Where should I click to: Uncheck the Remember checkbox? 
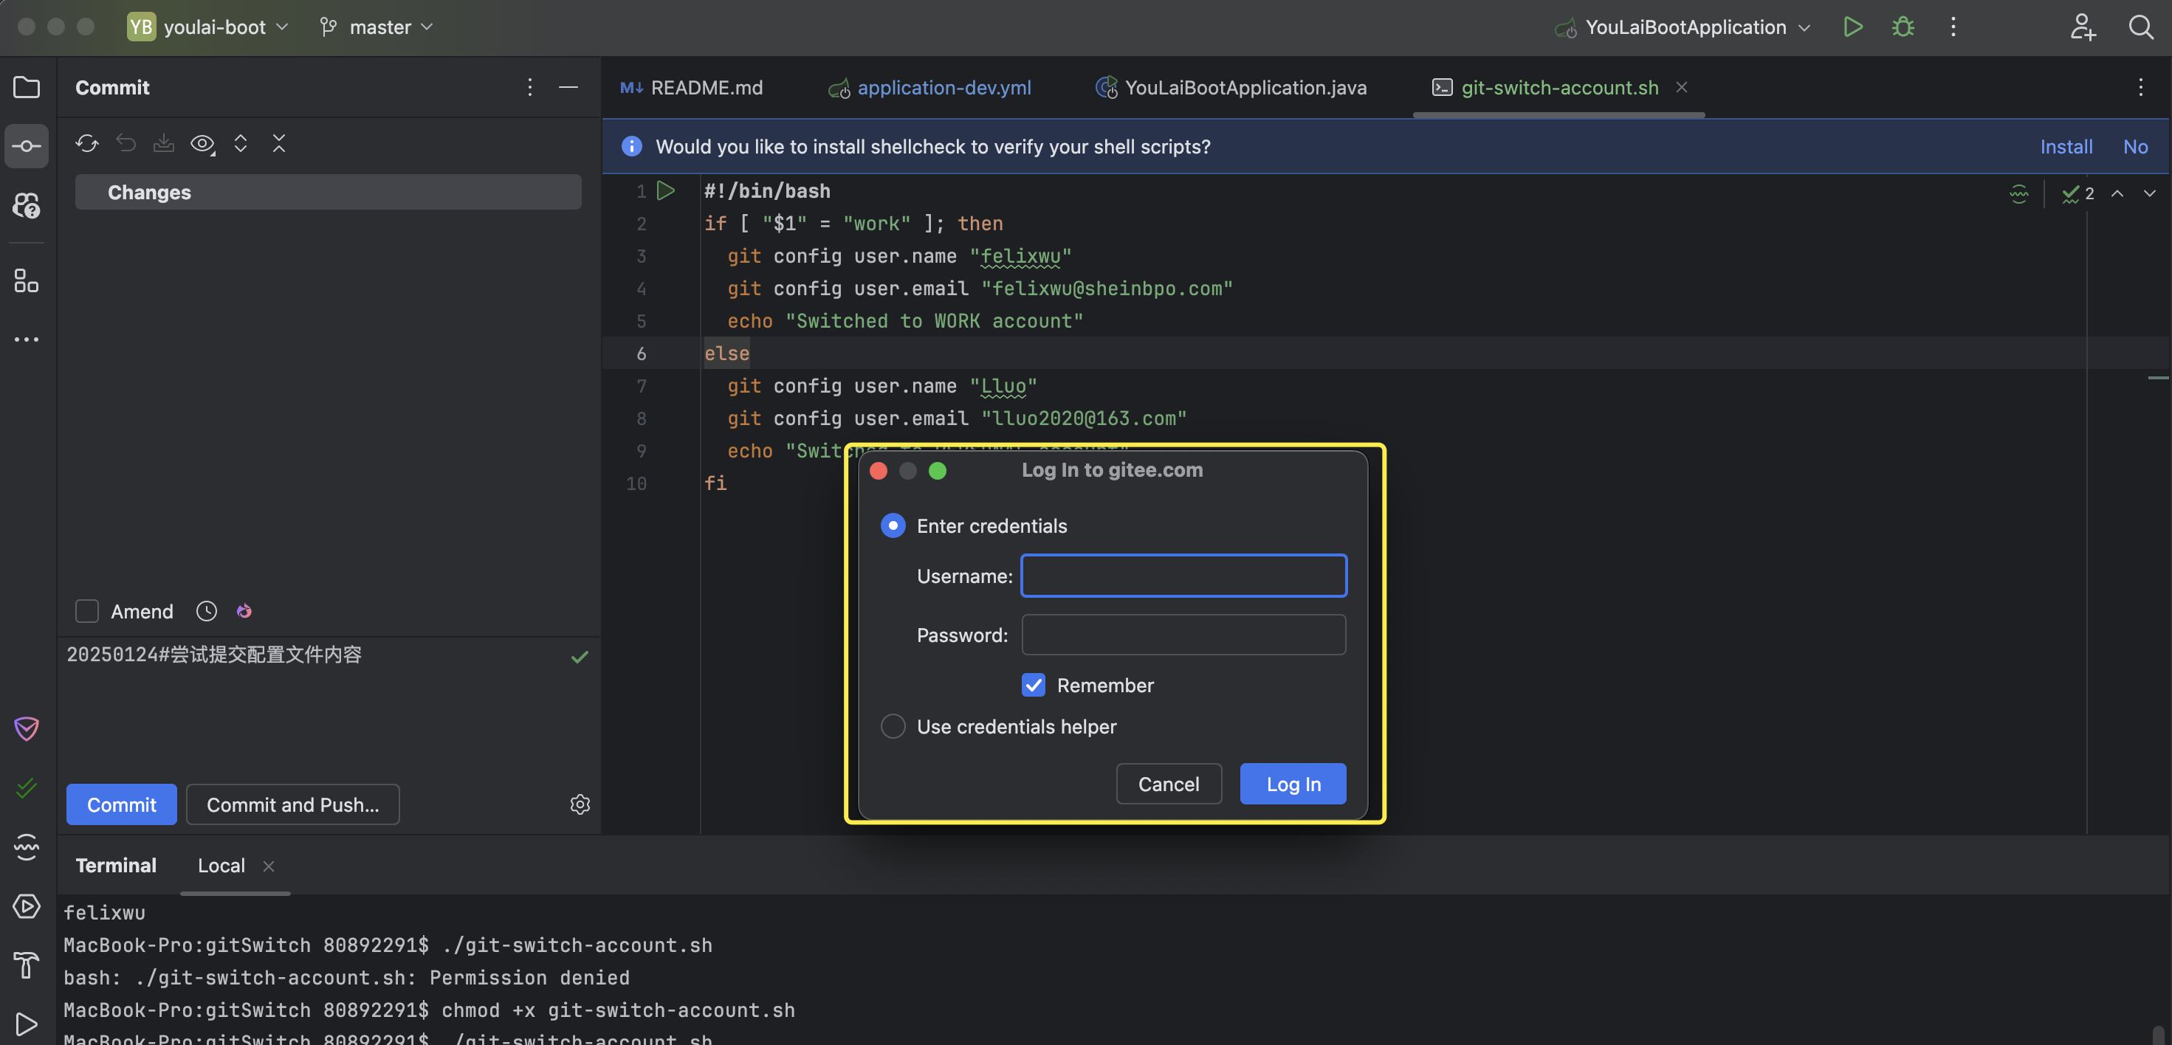(x=1034, y=685)
